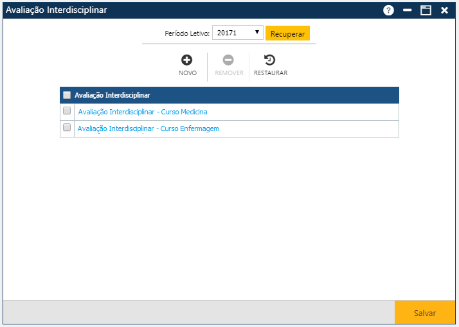Open Avaliação Interdisciplinar - Curso Medicina link
This screenshot has width=459, height=327.
pos(142,112)
